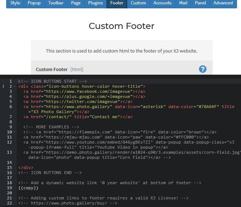This screenshot has height=207, width=241.
Task: Click the active Footer tab
Action: 117,3
